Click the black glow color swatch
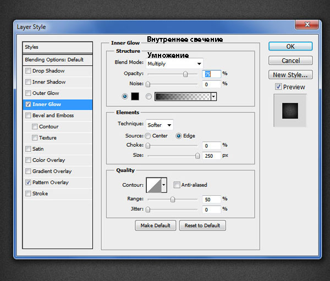The height and width of the screenshot is (281, 330). (135, 96)
